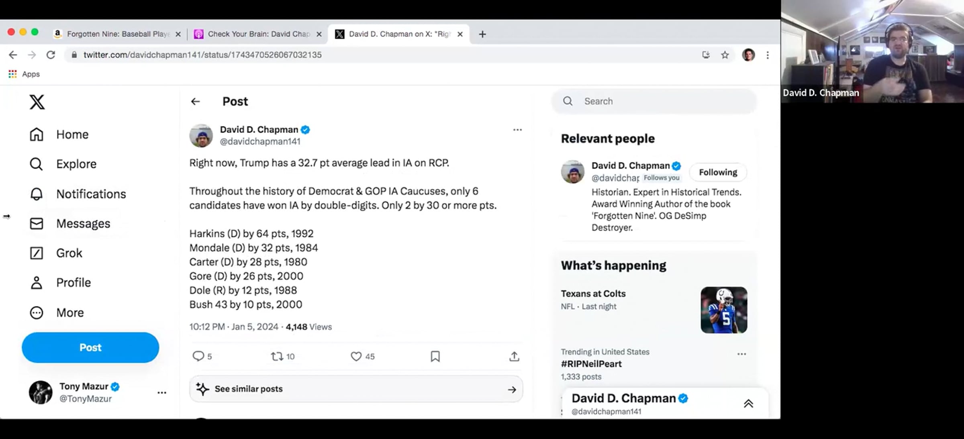Bookmark page with star icon

[x=725, y=55]
